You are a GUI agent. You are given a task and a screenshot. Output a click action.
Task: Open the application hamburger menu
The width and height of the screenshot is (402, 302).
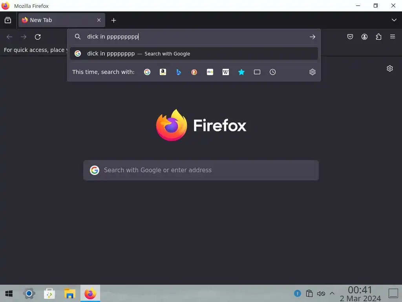click(393, 37)
